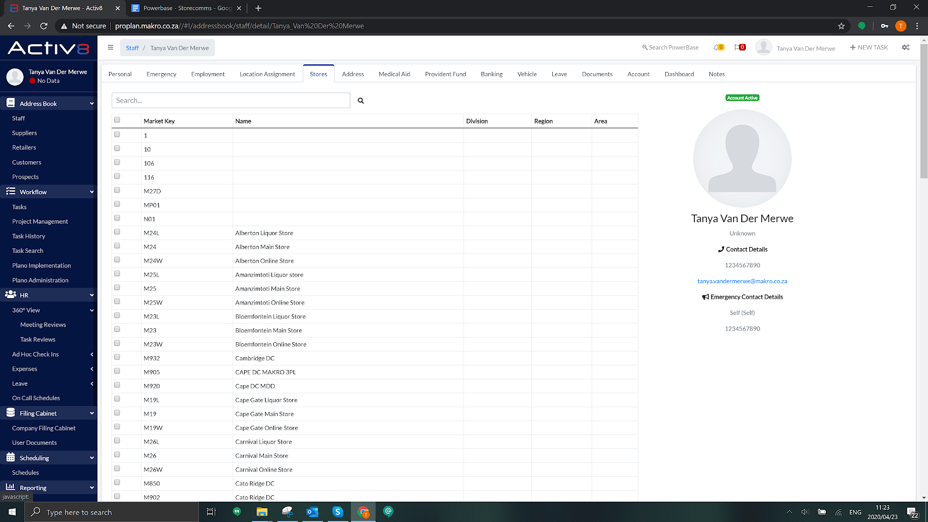
Task: Expand the Leave submenu chevron in sidebar
Action: [92, 383]
